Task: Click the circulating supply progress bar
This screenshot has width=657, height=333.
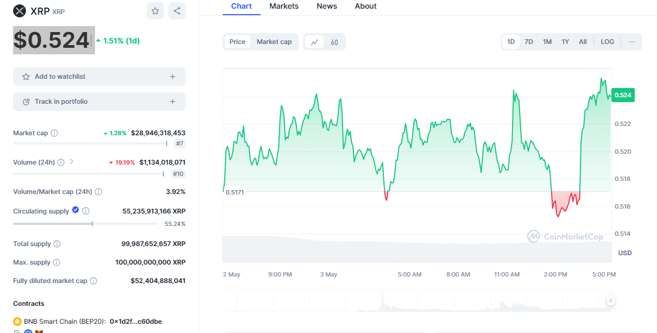Action: point(85,224)
